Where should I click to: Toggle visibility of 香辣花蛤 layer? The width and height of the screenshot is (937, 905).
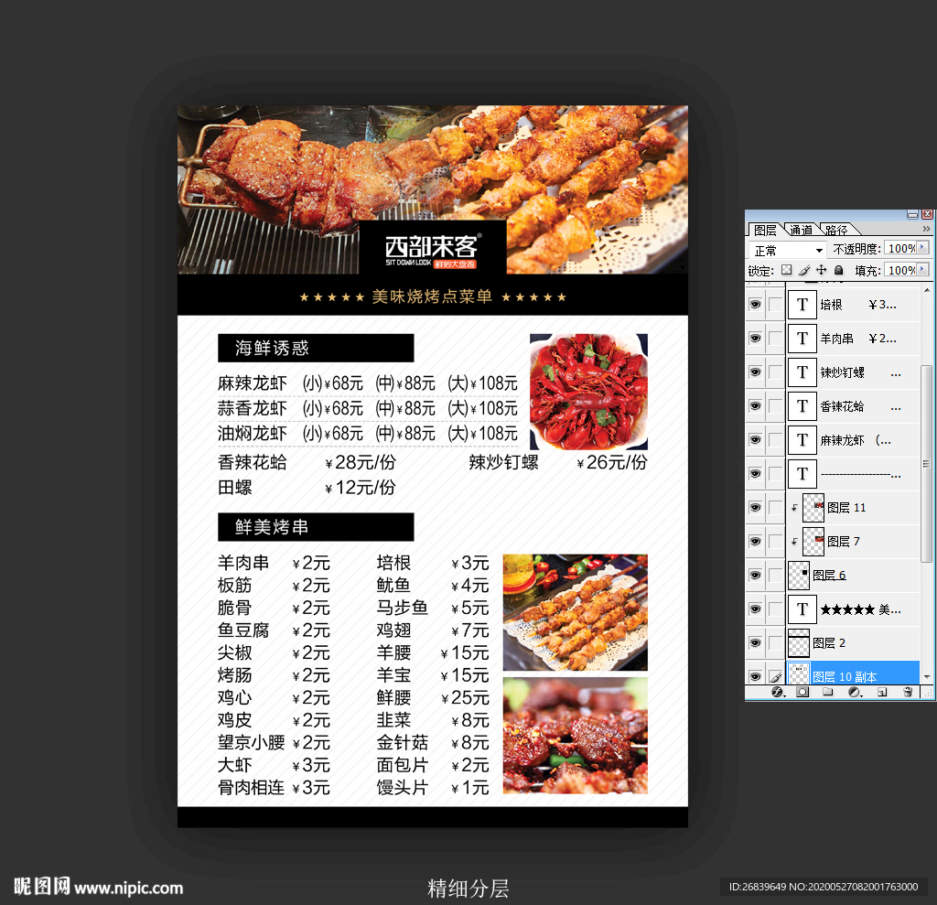755,406
